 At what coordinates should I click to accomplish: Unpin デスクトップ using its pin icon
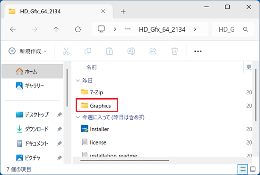point(60,115)
